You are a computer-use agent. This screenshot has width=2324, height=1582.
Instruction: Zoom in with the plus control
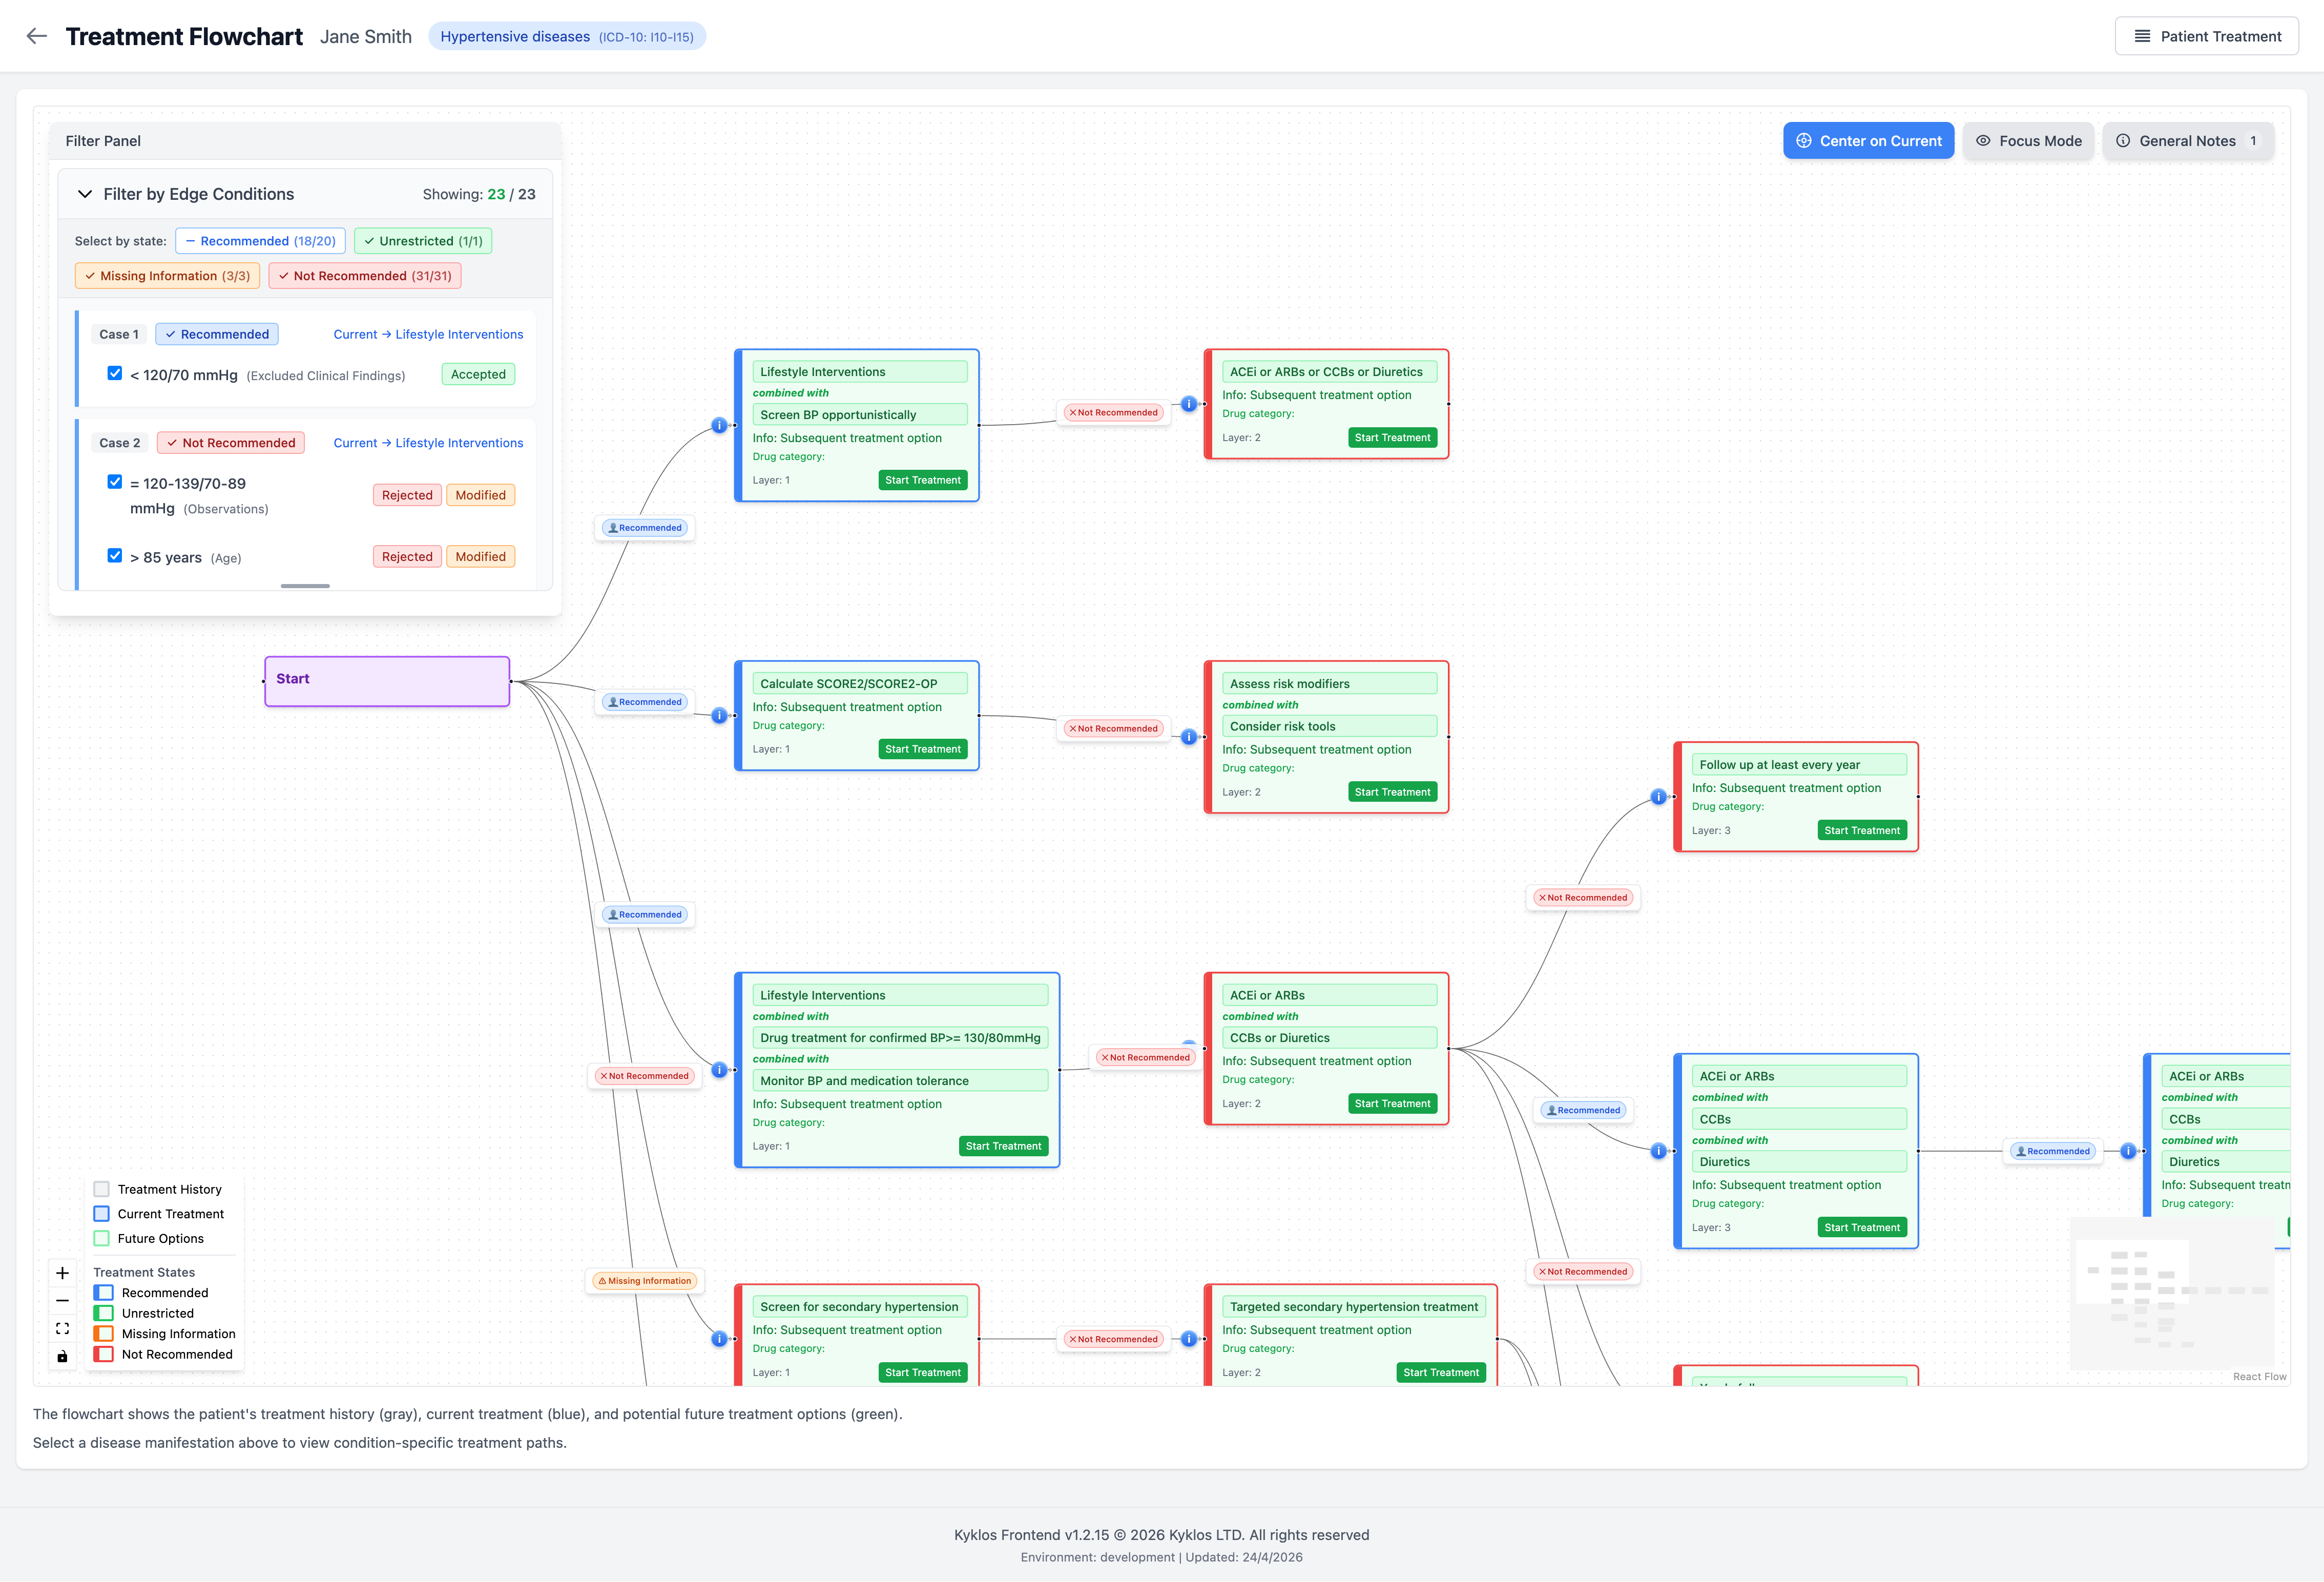click(x=62, y=1273)
